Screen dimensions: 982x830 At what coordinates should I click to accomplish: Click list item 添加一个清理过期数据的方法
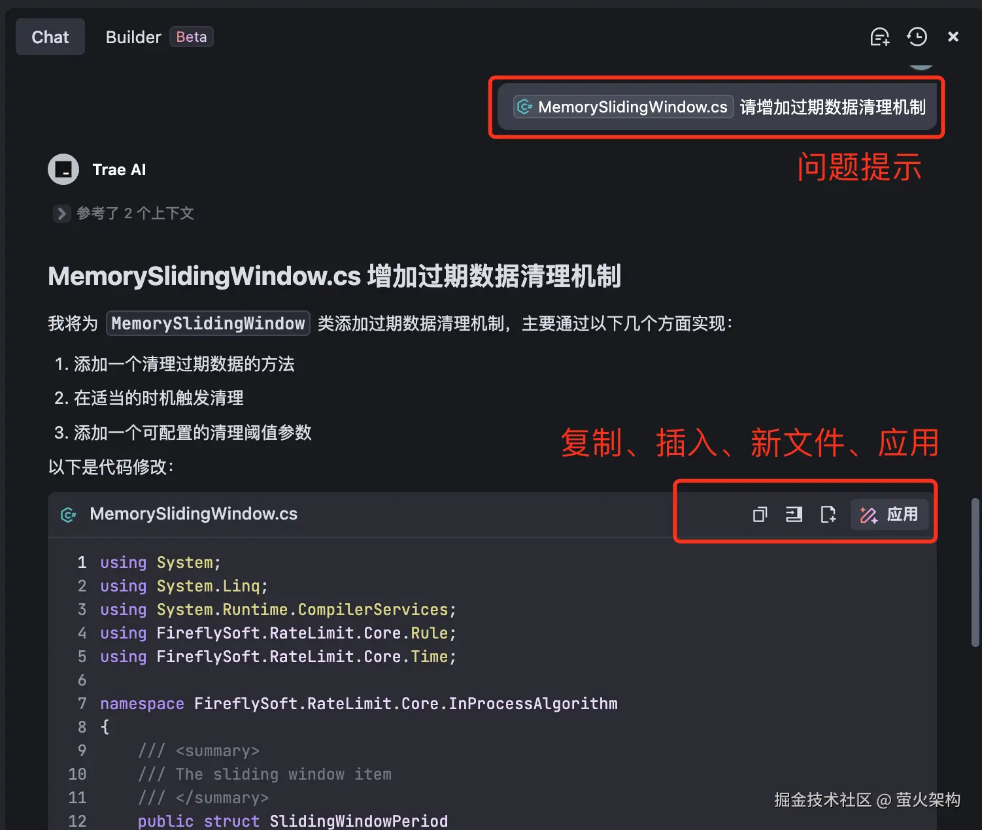[184, 364]
